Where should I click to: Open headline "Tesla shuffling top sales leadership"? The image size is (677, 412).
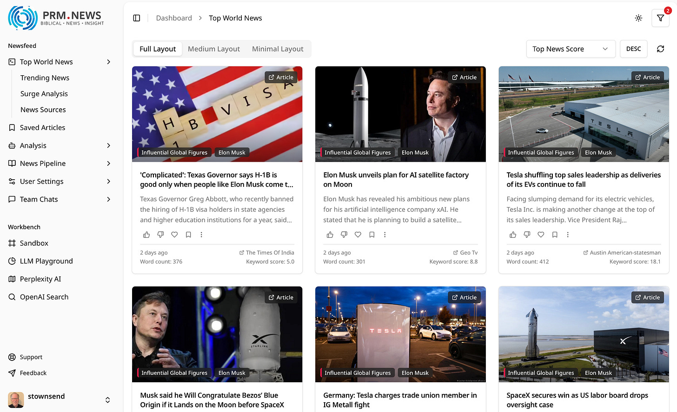click(584, 180)
